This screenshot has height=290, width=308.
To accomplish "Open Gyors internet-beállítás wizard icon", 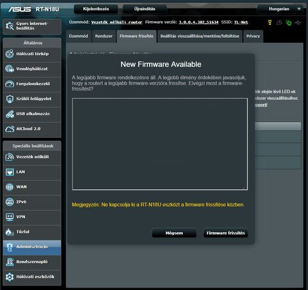I will point(10,26).
